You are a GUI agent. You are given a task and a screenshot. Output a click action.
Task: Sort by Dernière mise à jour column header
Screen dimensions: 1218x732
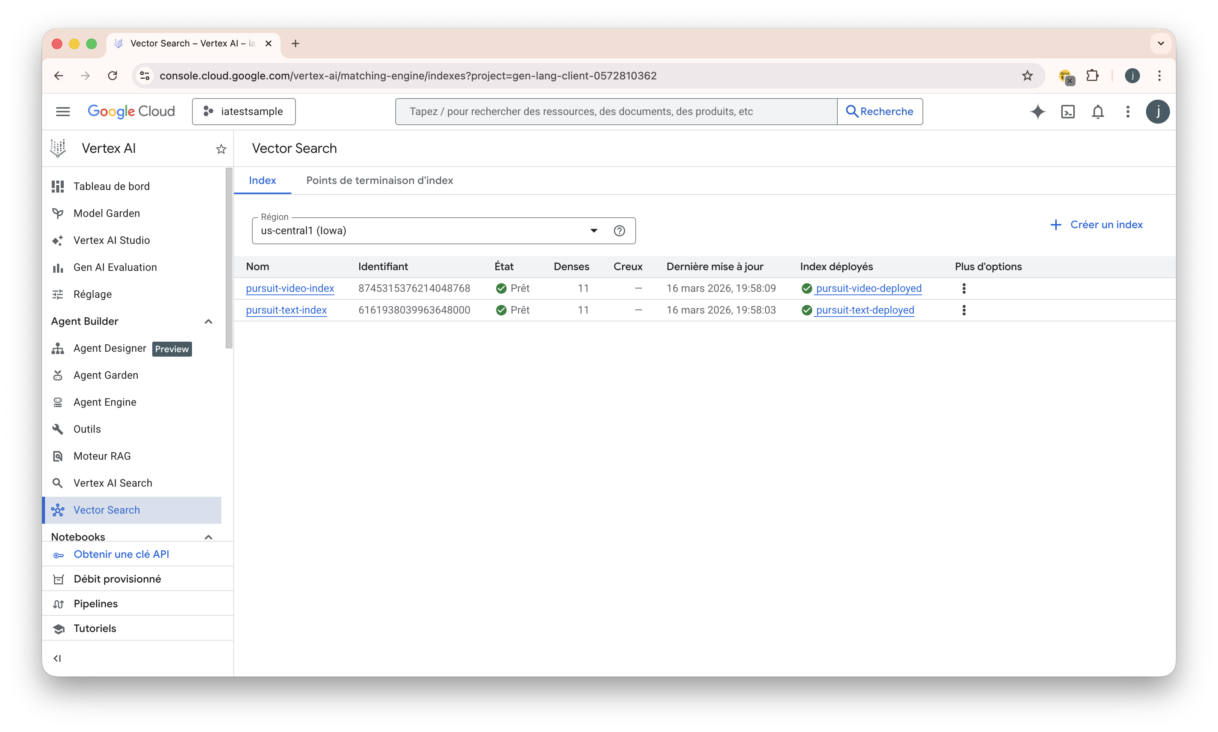click(x=714, y=267)
